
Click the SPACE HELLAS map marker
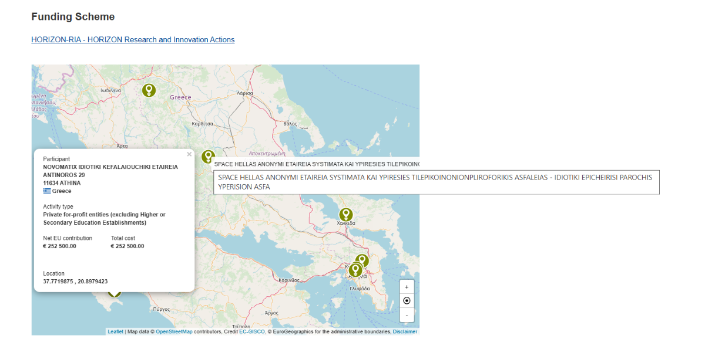[x=208, y=157]
